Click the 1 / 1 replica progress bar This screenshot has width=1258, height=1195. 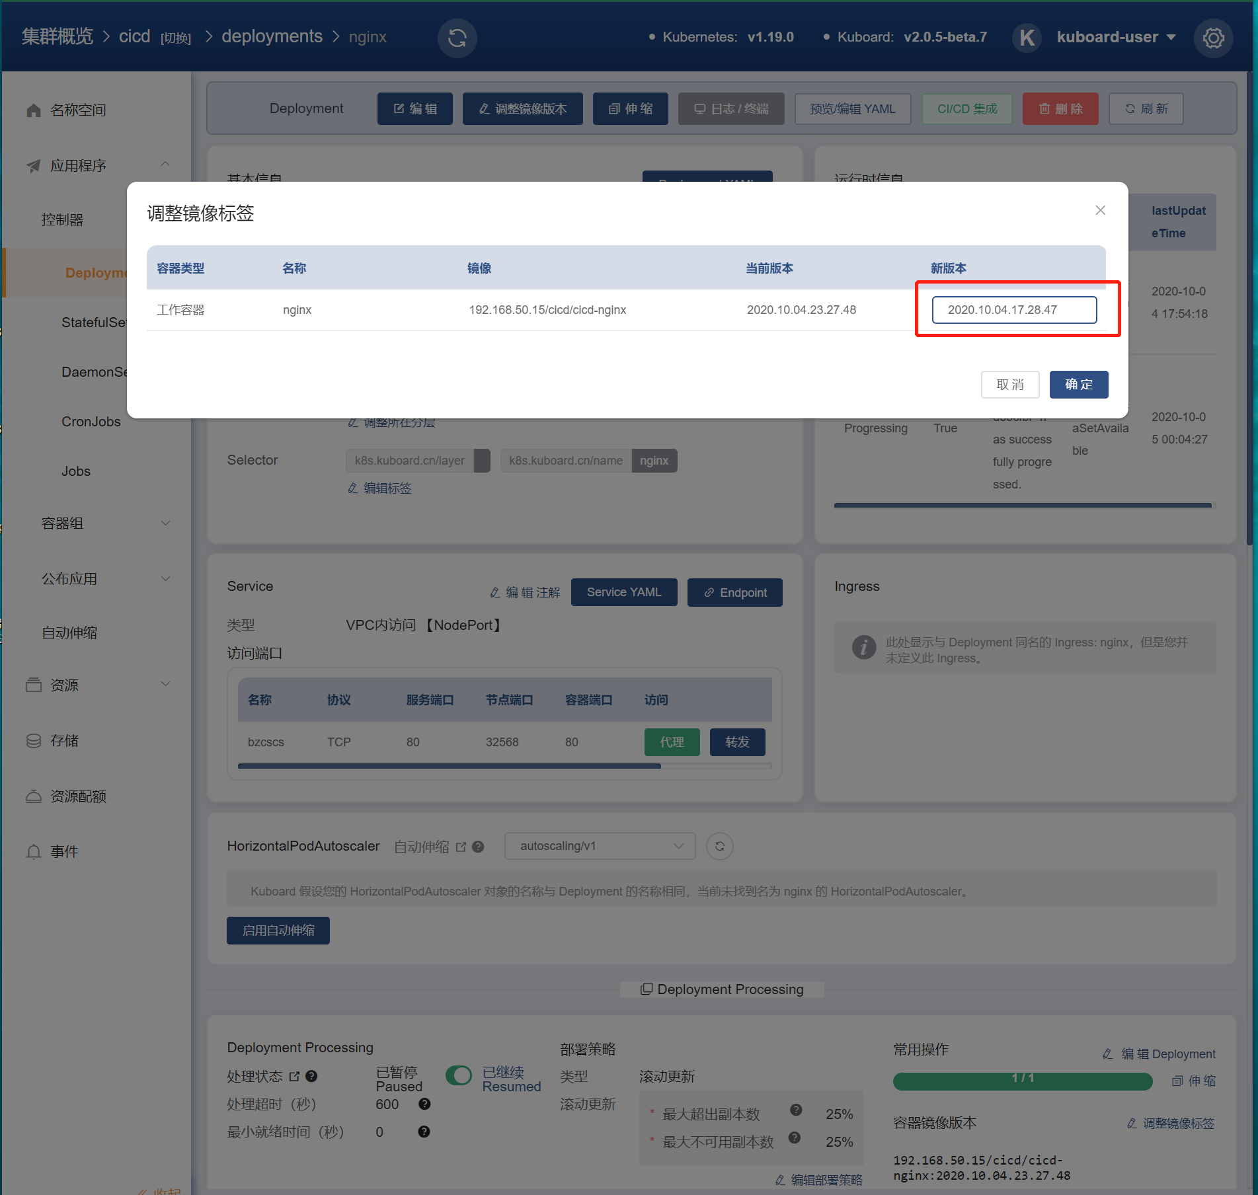(x=1023, y=1081)
